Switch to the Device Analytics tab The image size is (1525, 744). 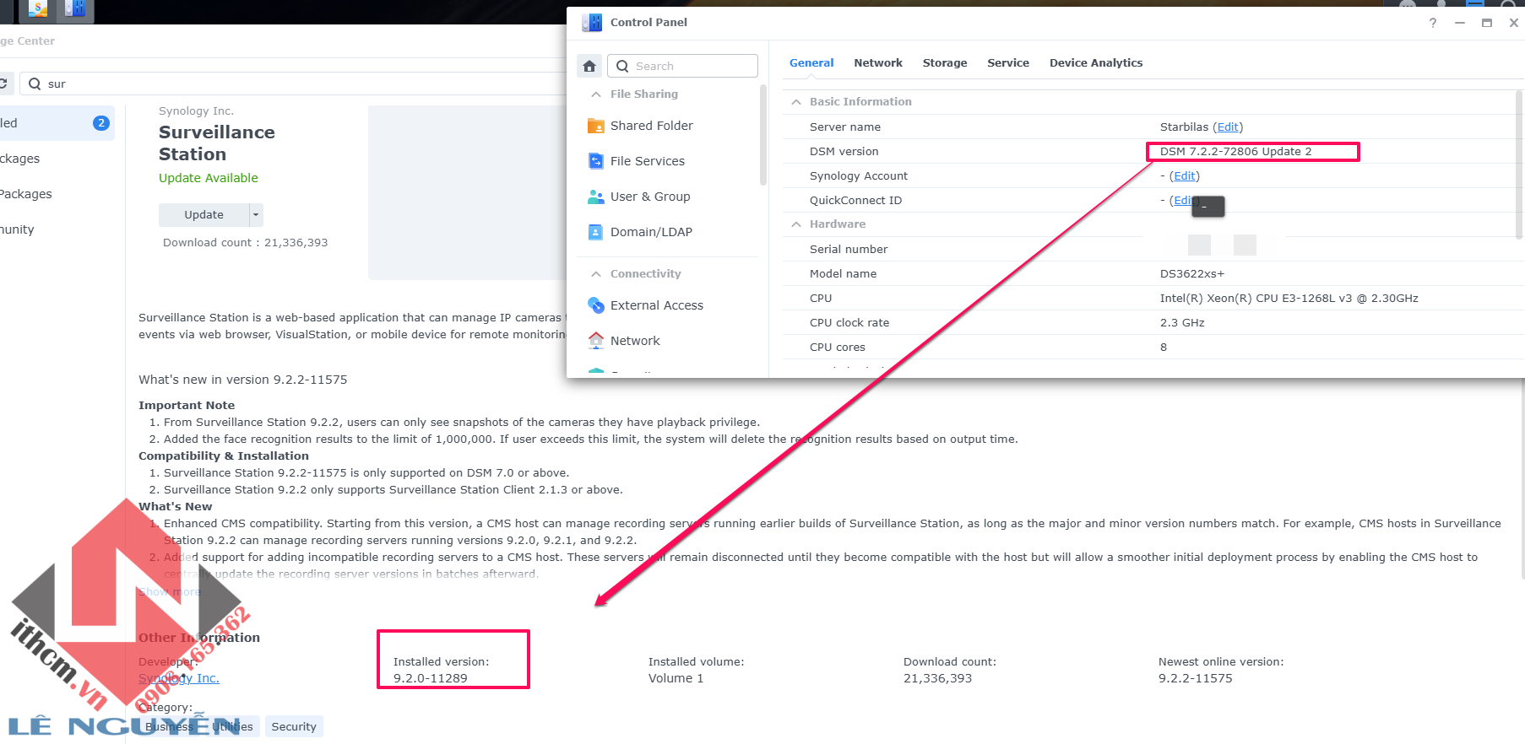1096,63
